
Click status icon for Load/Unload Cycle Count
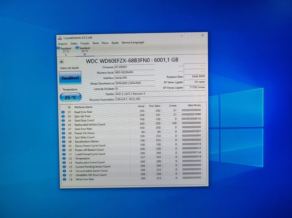64,154
